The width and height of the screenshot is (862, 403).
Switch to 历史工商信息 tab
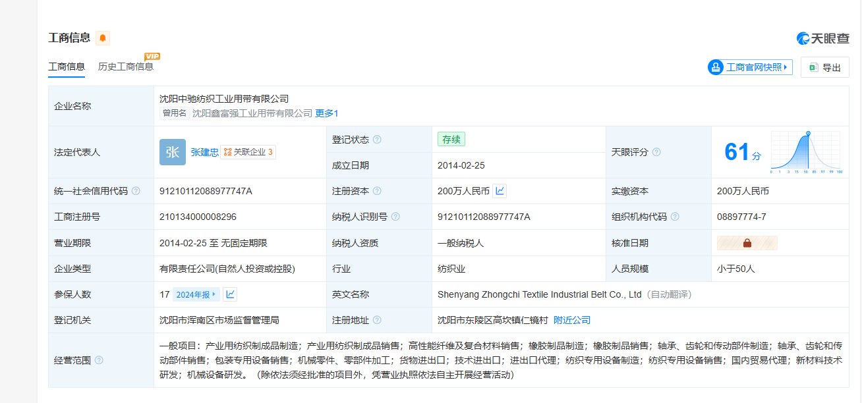pyautogui.click(x=126, y=67)
